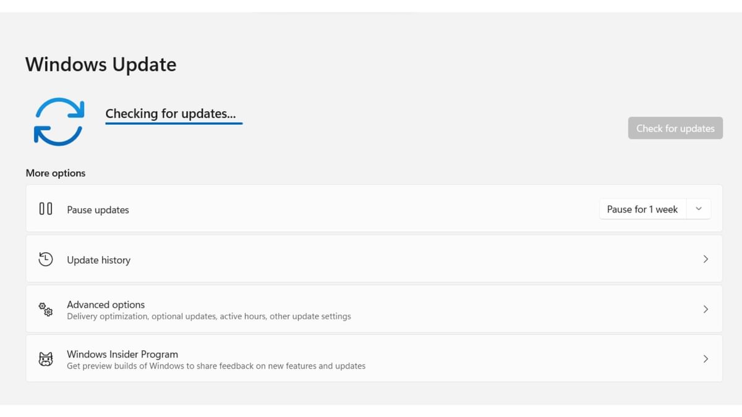The image size is (742, 417).
Task: Open the Update history label
Action: click(98, 260)
